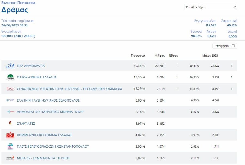Enable the Υποψήφιοι checkbox
245x165 pixels.
click(233, 46)
